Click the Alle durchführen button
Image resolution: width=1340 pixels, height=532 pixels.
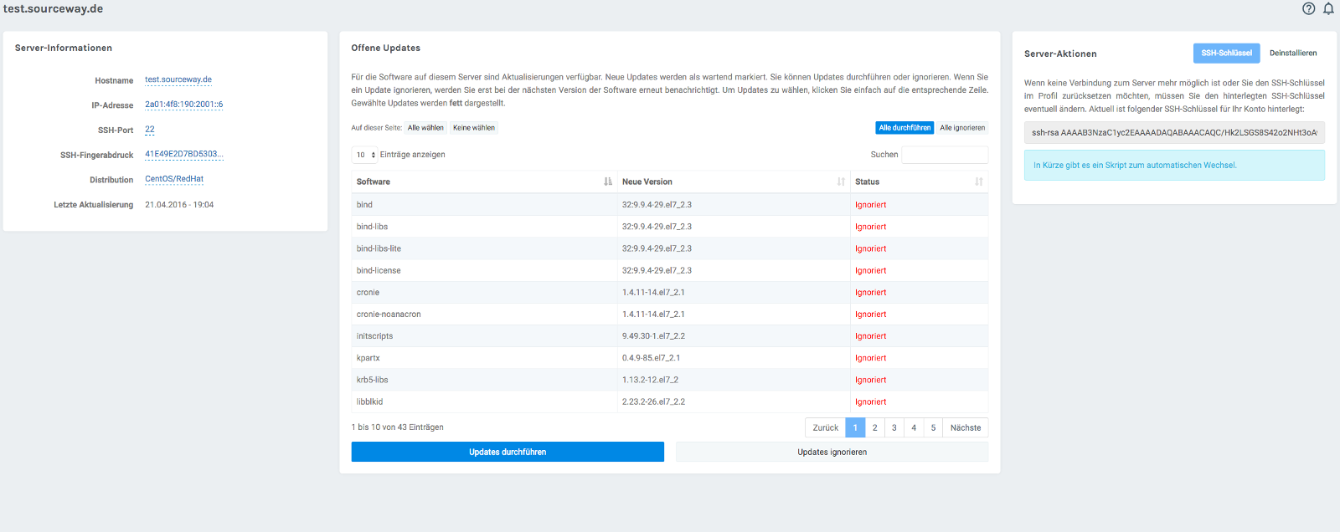(x=904, y=128)
